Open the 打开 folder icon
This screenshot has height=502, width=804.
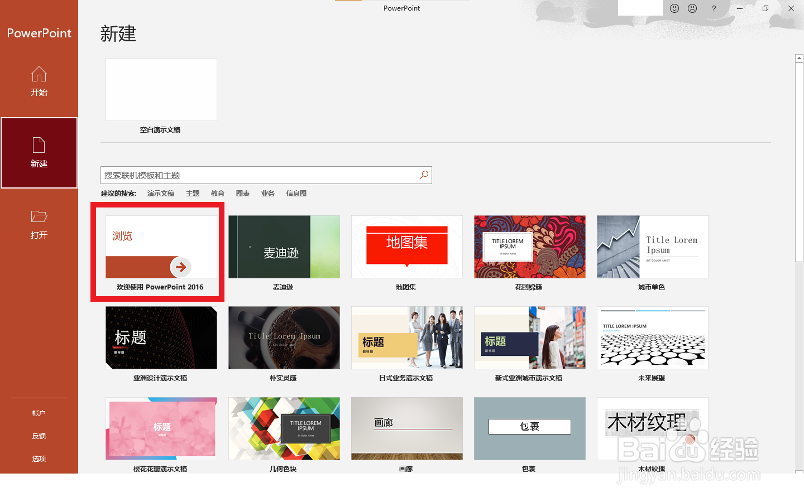tap(39, 216)
